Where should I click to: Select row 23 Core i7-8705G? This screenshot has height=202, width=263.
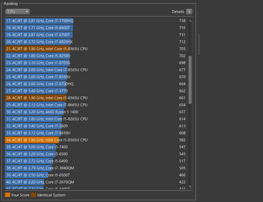96,63
